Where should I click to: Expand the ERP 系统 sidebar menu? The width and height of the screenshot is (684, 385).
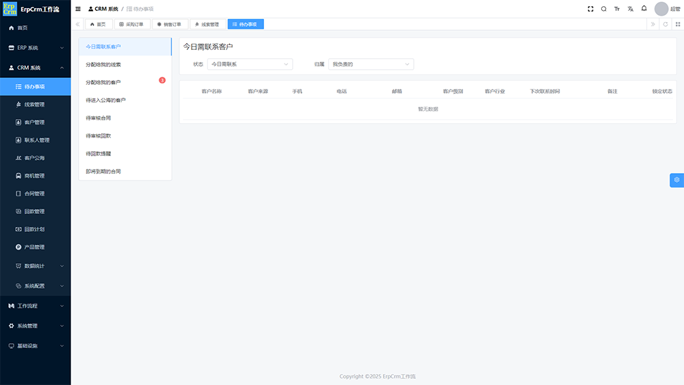pos(35,48)
